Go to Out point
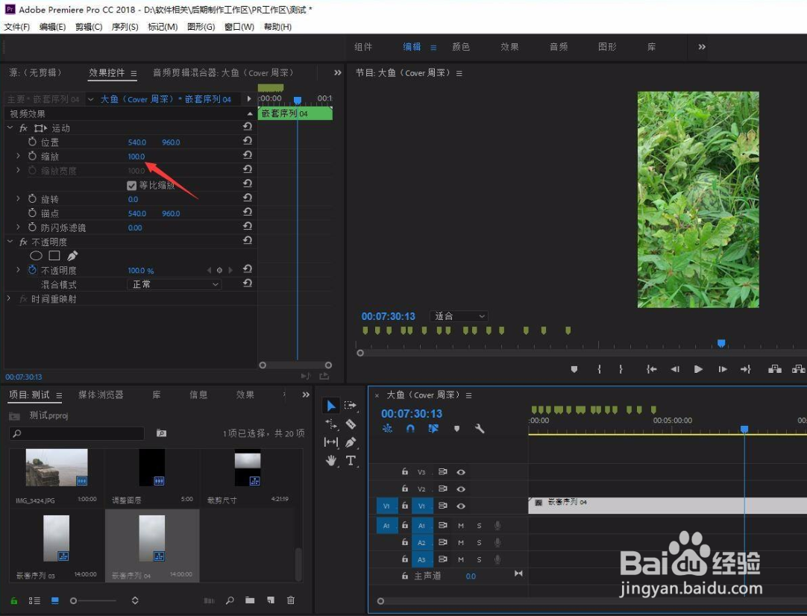The width and height of the screenshot is (807, 616). click(746, 369)
